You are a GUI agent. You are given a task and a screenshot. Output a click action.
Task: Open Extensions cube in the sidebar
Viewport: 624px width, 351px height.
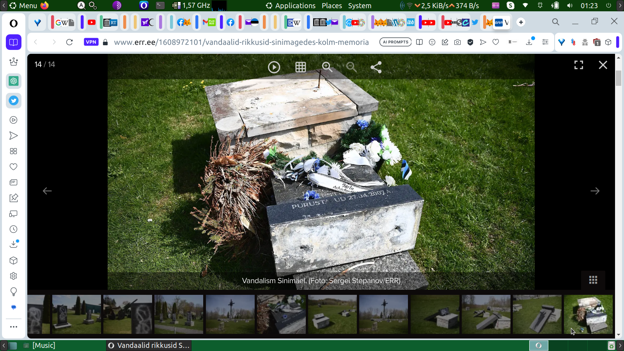pos(14,261)
